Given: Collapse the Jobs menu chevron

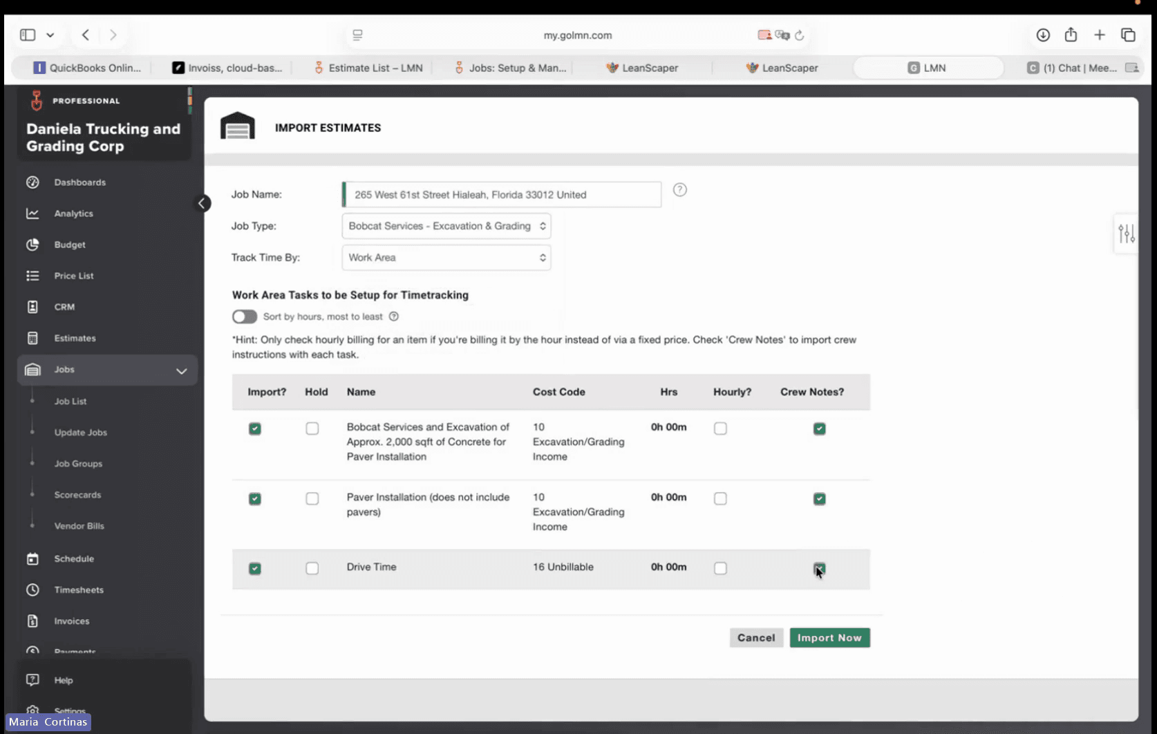Looking at the screenshot, I should tap(181, 371).
